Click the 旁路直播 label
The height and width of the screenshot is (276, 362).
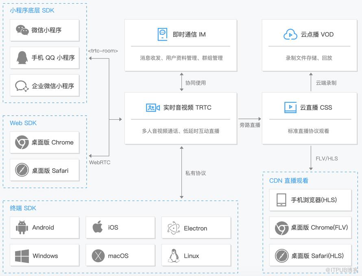(x=250, y=125)
